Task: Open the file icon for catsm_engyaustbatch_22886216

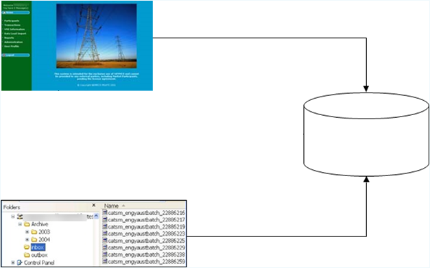Action: pos(105,212)
